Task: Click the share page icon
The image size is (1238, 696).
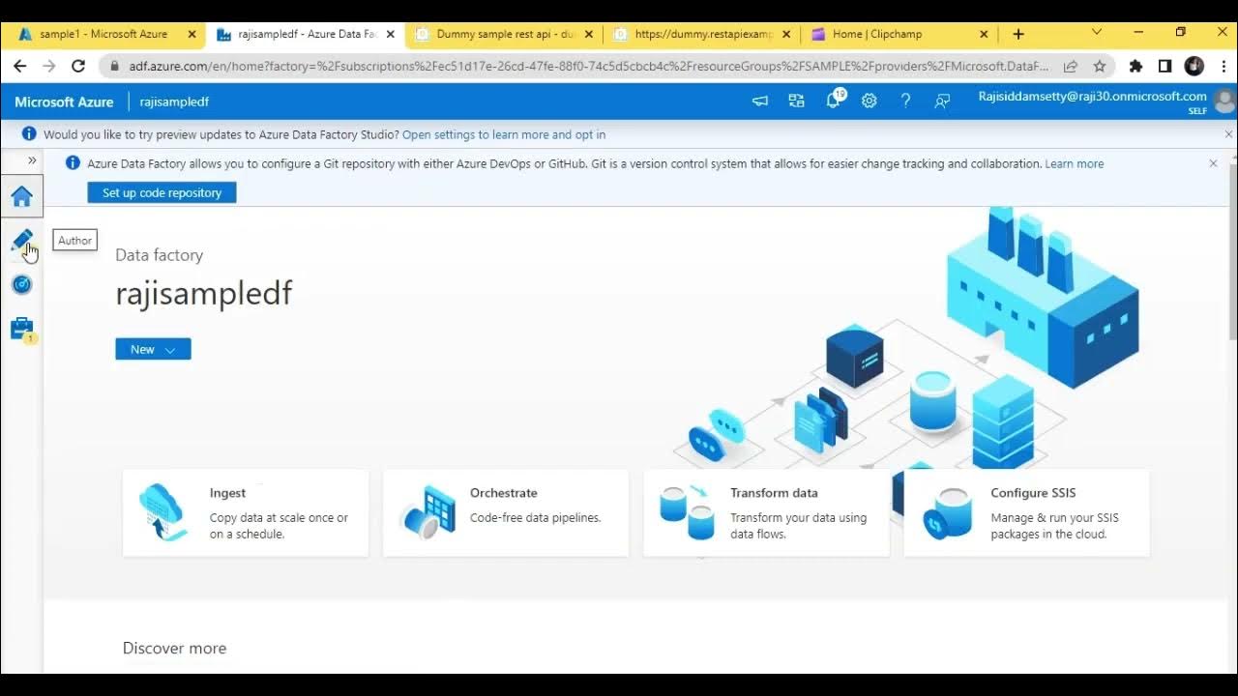Action: (1071, 67)
